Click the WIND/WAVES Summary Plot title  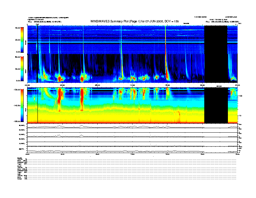click(134, 21)
